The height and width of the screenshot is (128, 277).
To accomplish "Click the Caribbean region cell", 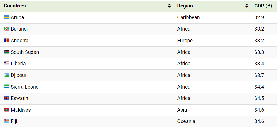I will (x=188, y=17).
